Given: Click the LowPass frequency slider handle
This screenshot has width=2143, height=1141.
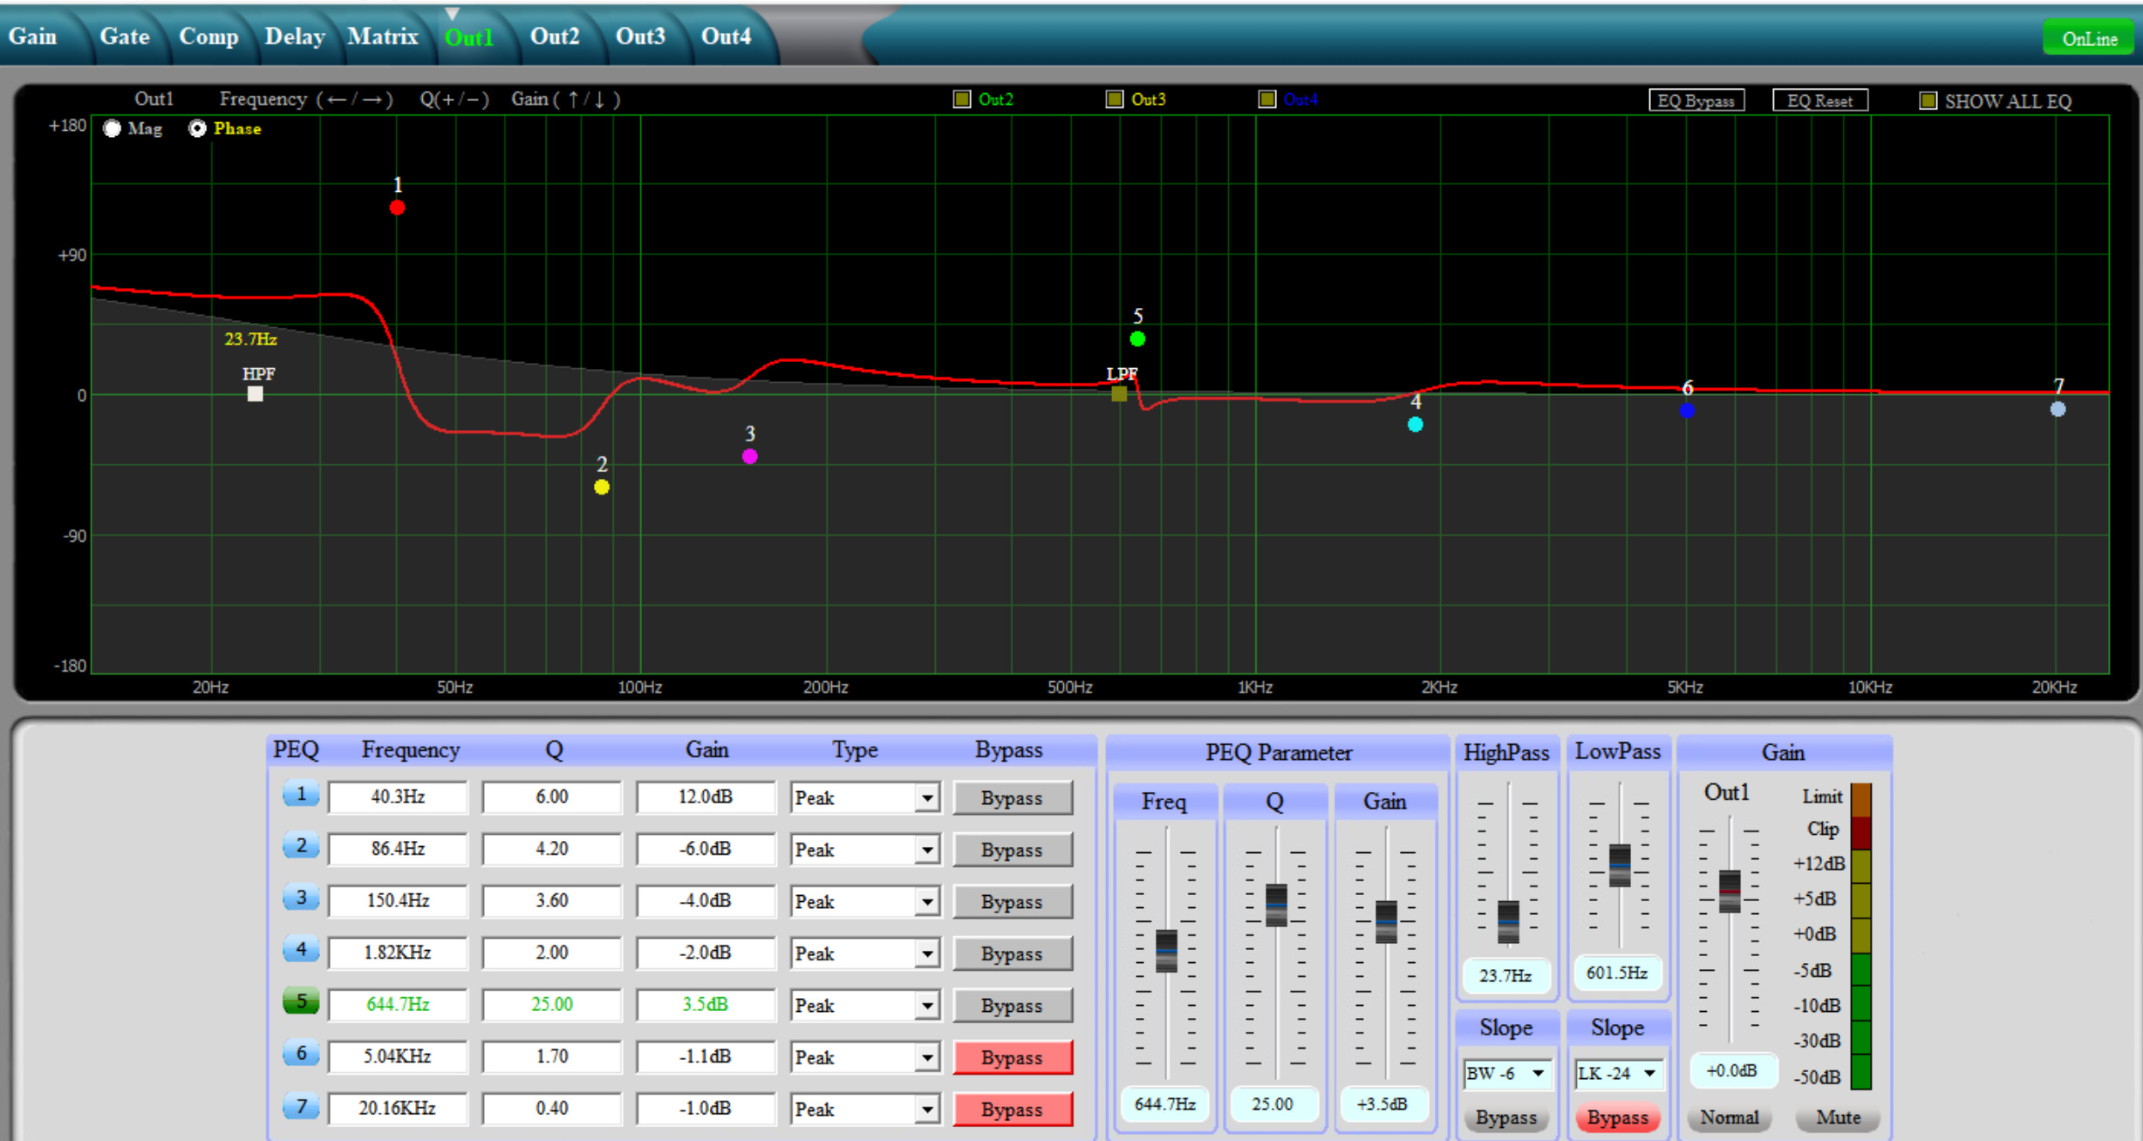Looking at the screenshot, I should 1620,865.
